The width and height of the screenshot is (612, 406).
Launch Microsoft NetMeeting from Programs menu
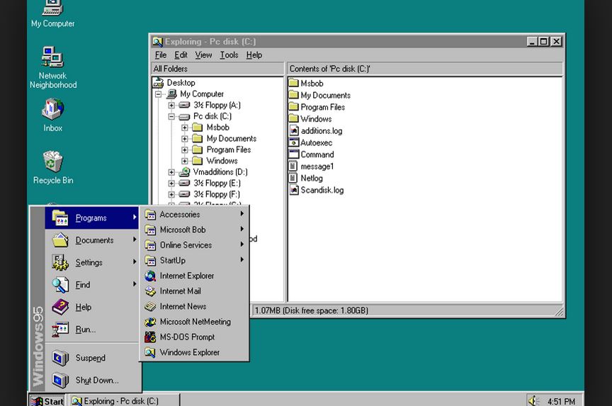coord(195,322)
